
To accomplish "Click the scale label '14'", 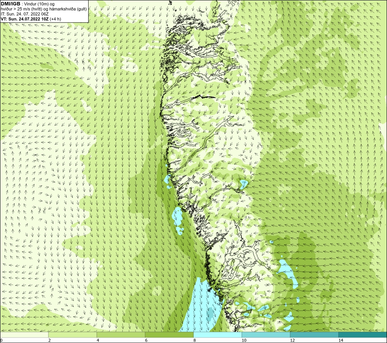I will (x=341, y=341).
